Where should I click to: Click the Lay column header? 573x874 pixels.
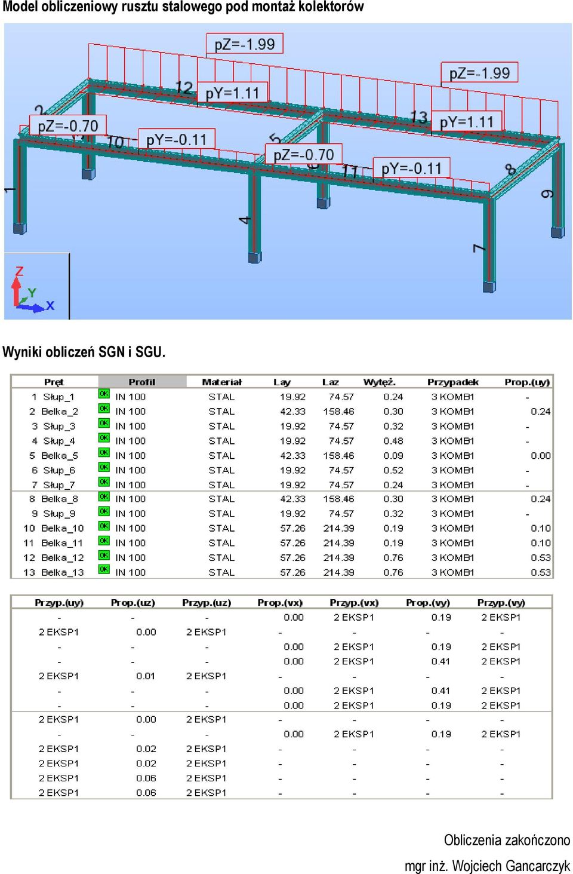coord(282,382)
